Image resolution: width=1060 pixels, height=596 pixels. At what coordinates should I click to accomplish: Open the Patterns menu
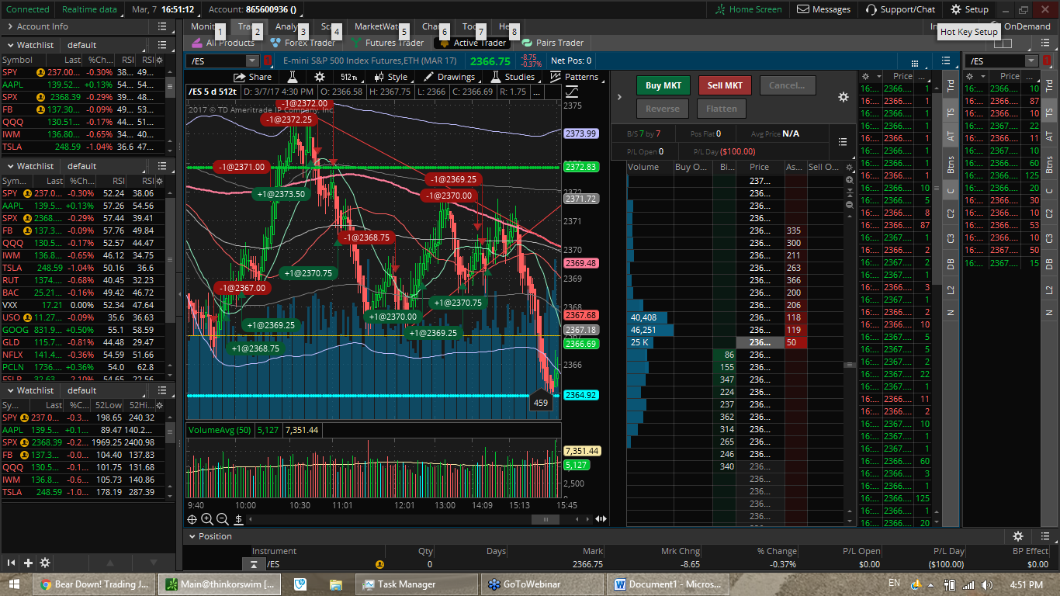coord(575,77)
